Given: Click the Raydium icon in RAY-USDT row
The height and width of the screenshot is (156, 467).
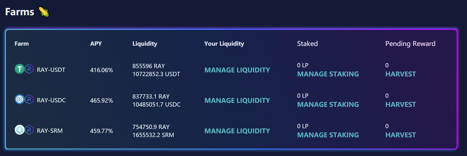Looking at the screenshot, I should 29,69.
